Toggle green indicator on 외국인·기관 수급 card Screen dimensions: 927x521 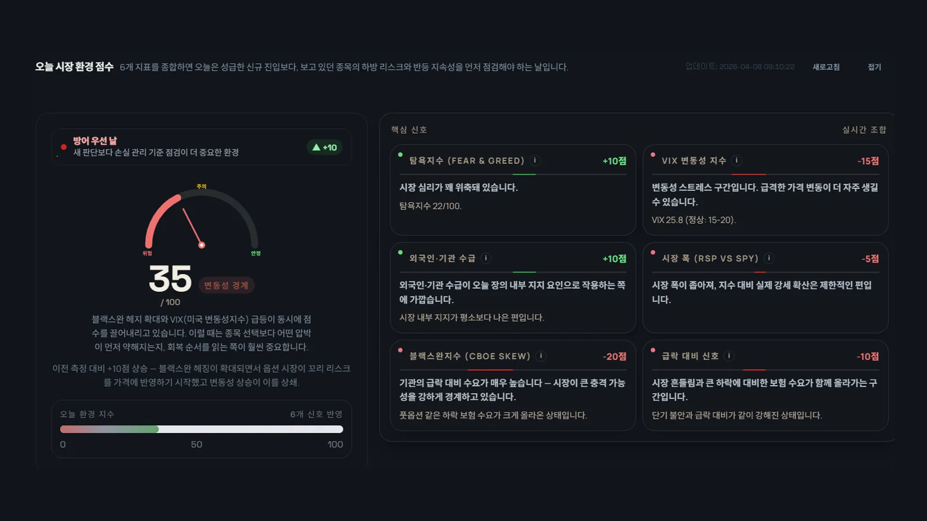[400, 252]
